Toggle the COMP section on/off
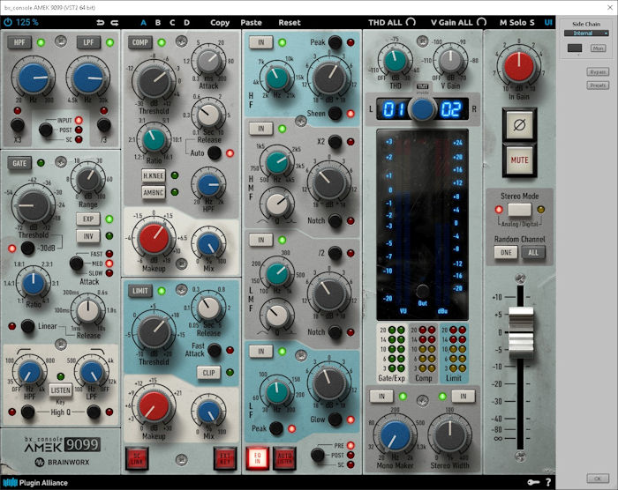 (x=139, y=42)
